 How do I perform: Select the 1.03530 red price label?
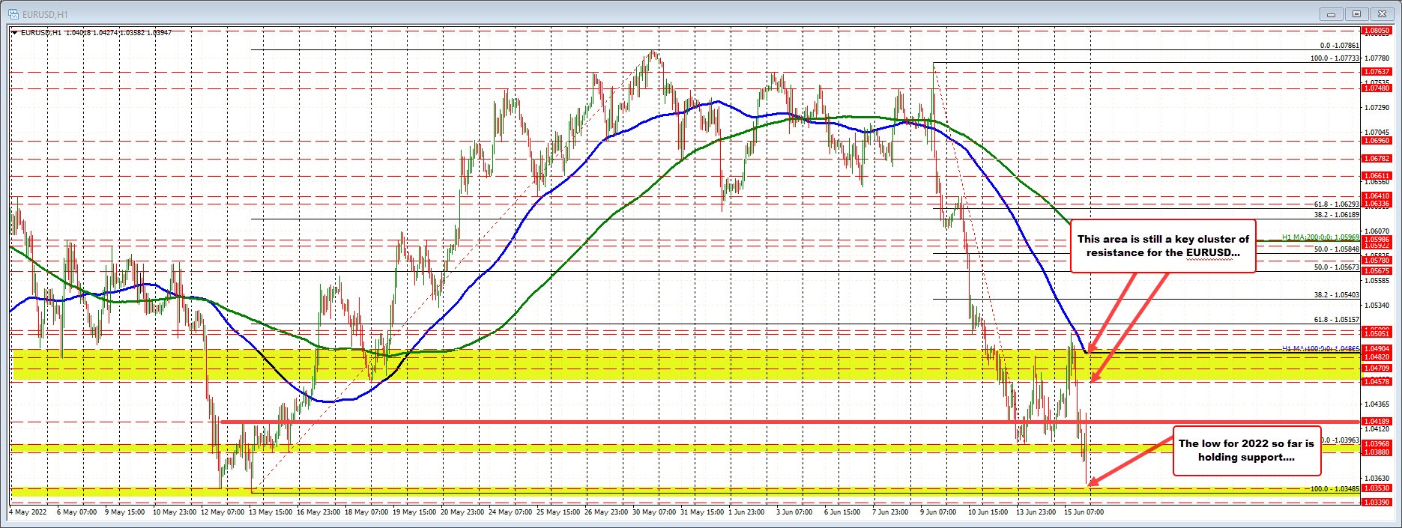[x=1377, y=488]
